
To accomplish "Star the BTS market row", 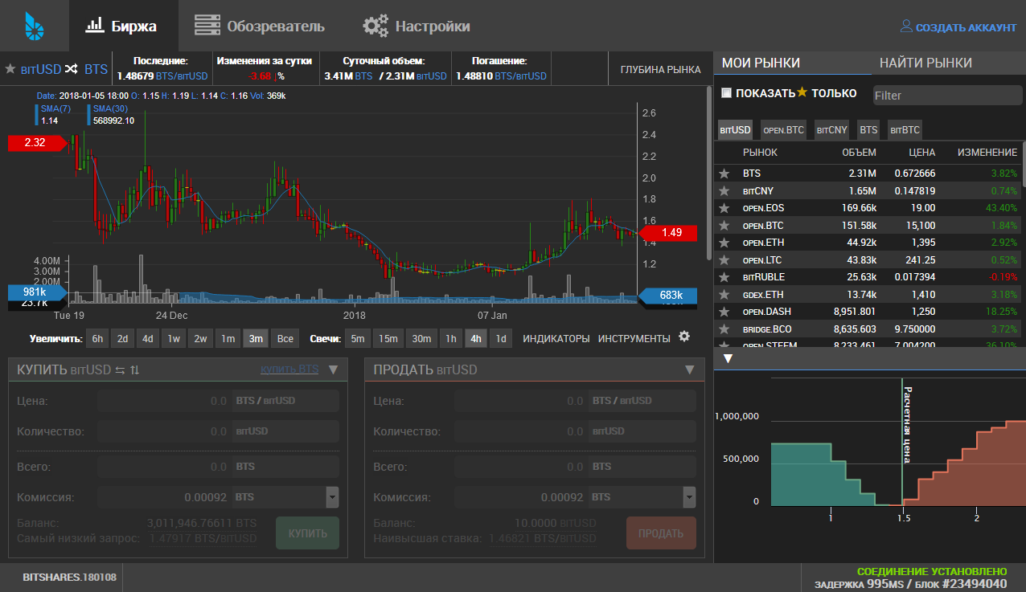I will point(724,174).
